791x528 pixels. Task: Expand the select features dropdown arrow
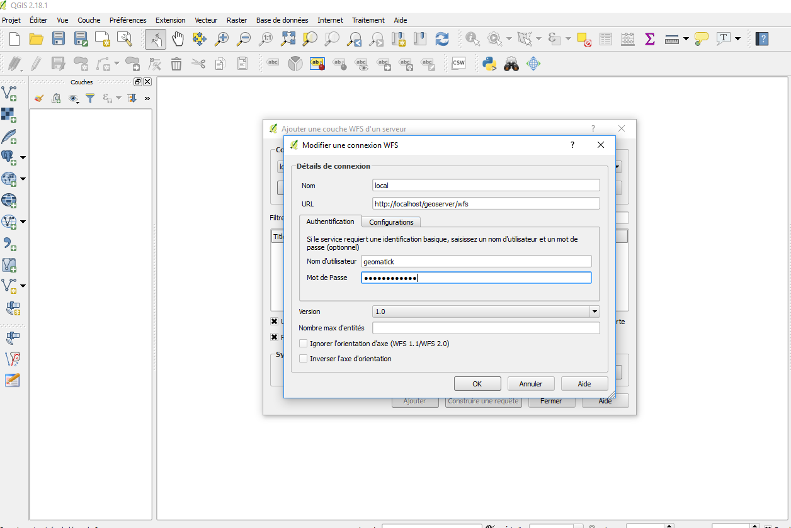(538, 39)
